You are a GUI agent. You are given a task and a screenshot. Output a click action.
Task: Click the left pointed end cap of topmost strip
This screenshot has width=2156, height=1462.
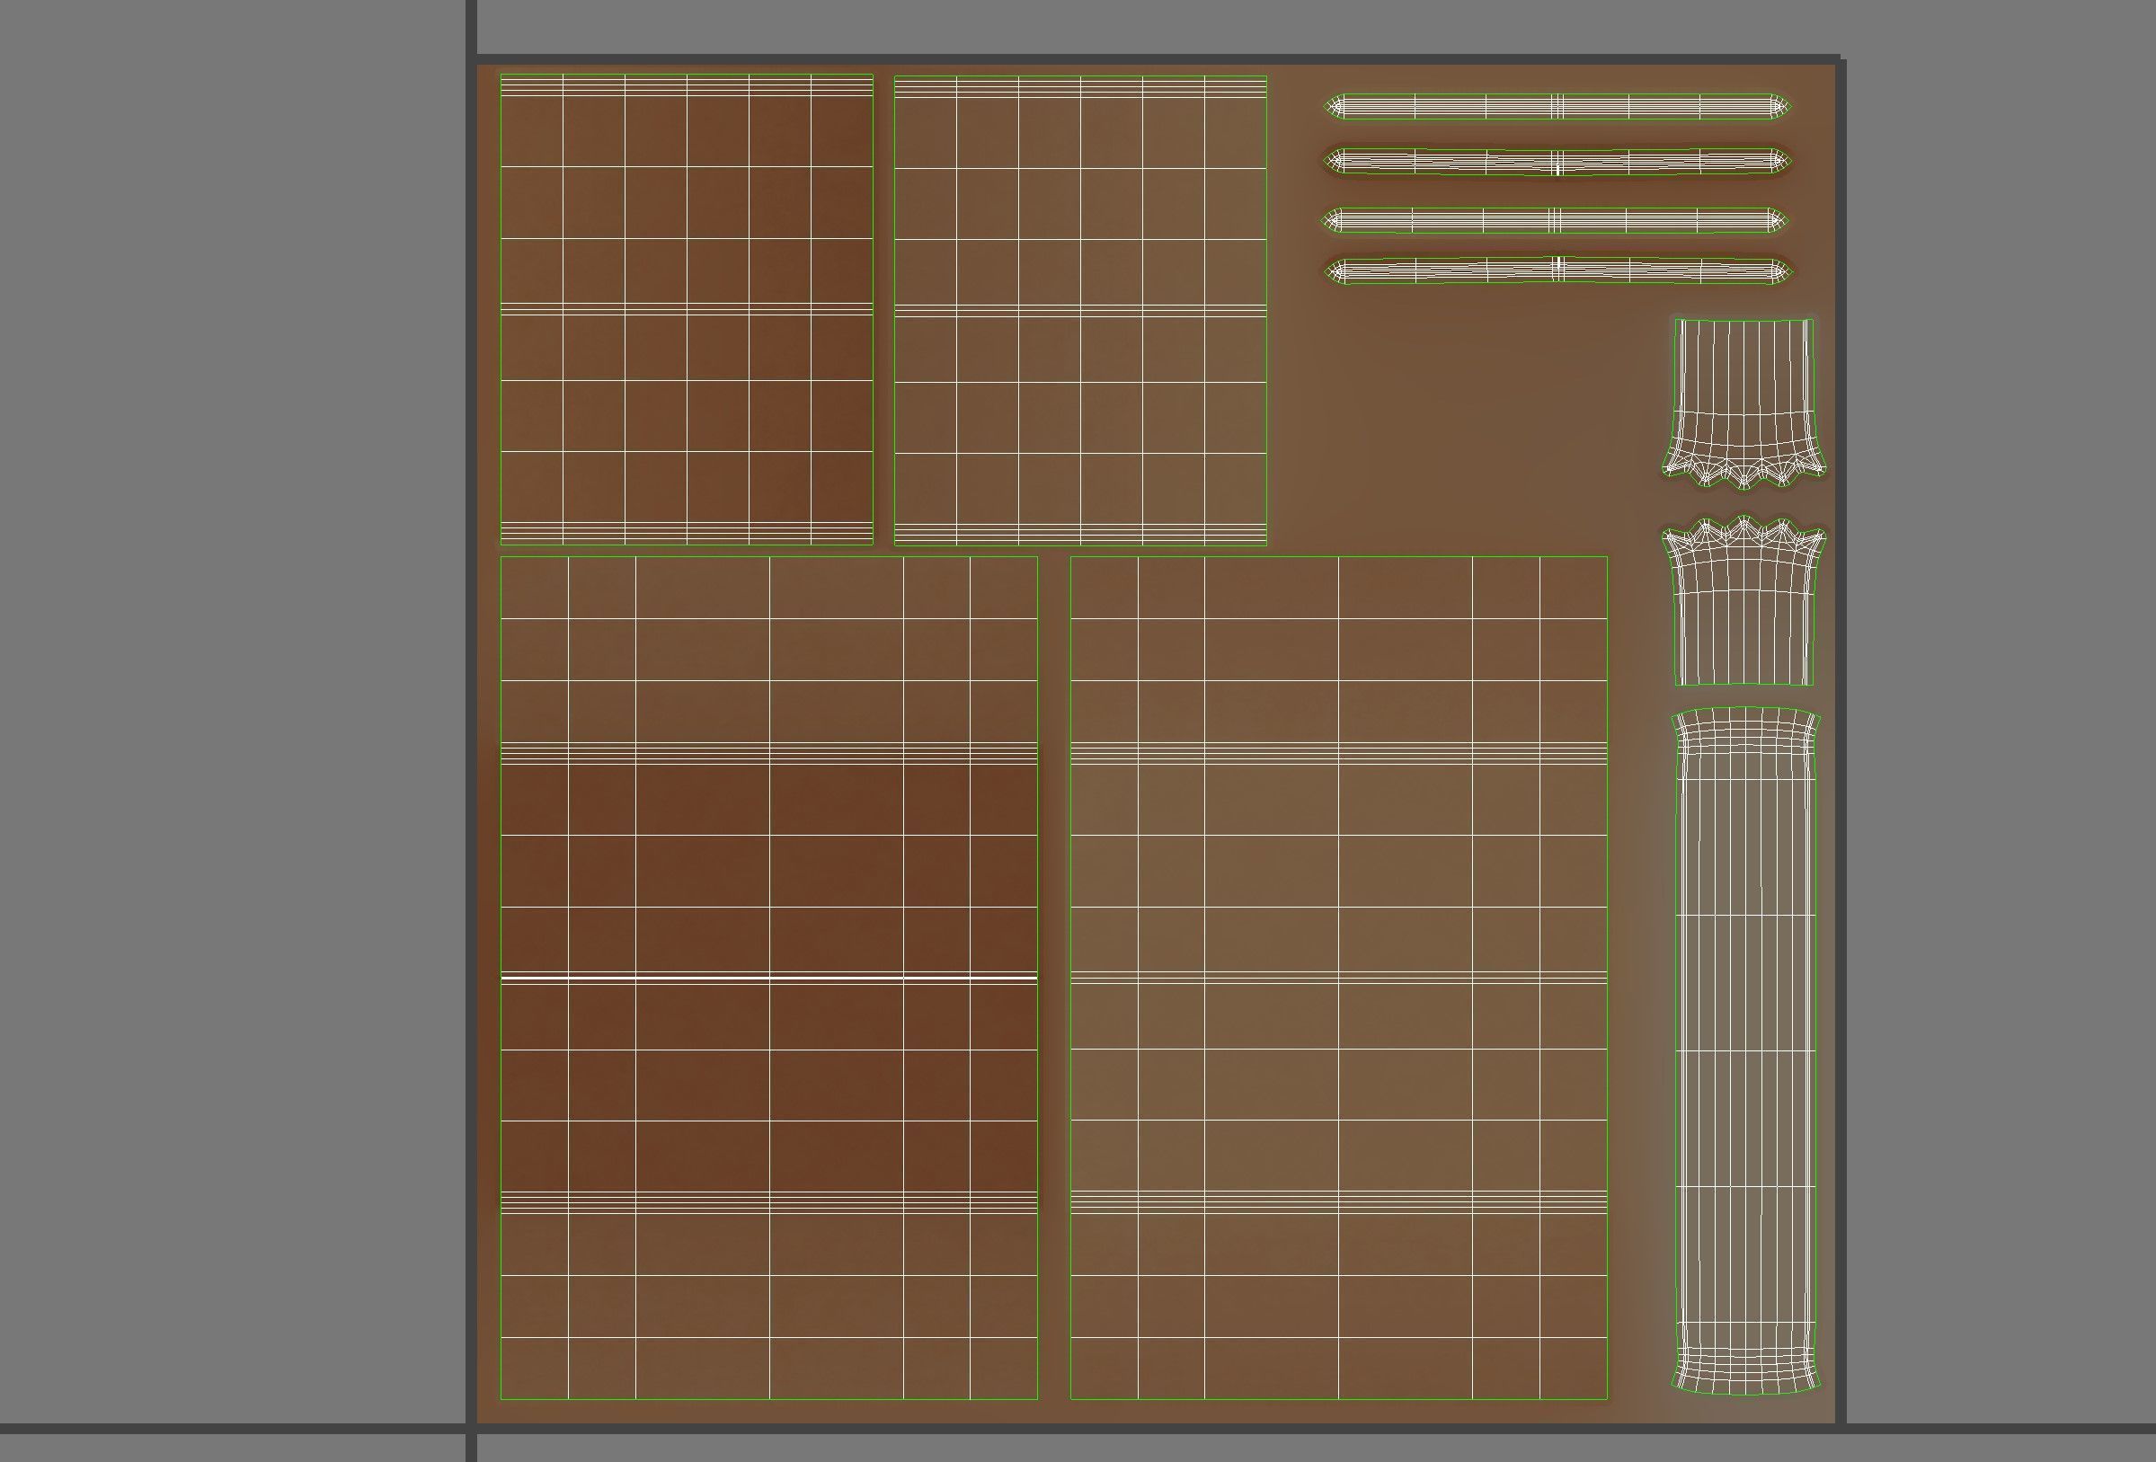(1333, 107)
